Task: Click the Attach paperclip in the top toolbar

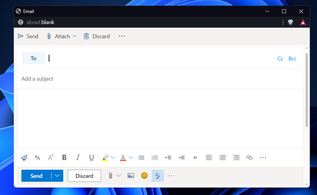Action: point(49,36)
